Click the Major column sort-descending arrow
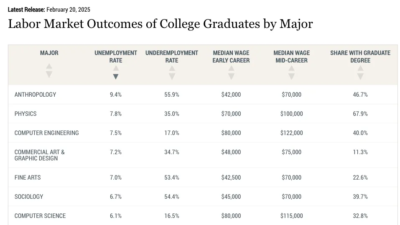Image resolution: width=400 pixels, height=225 pixels. (49, 74)
